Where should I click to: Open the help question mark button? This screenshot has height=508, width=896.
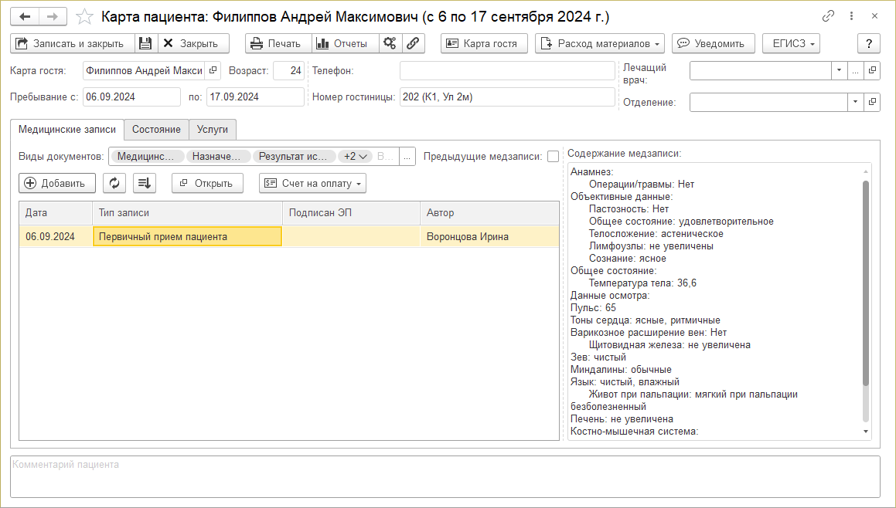click(x=868, y=43)
